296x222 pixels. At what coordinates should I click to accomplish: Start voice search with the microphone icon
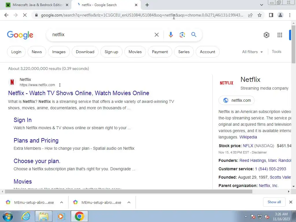tap(171, 35)
